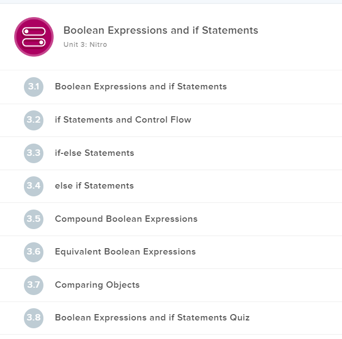Click the 3.2 lesson number badge

tap(34, 120)
